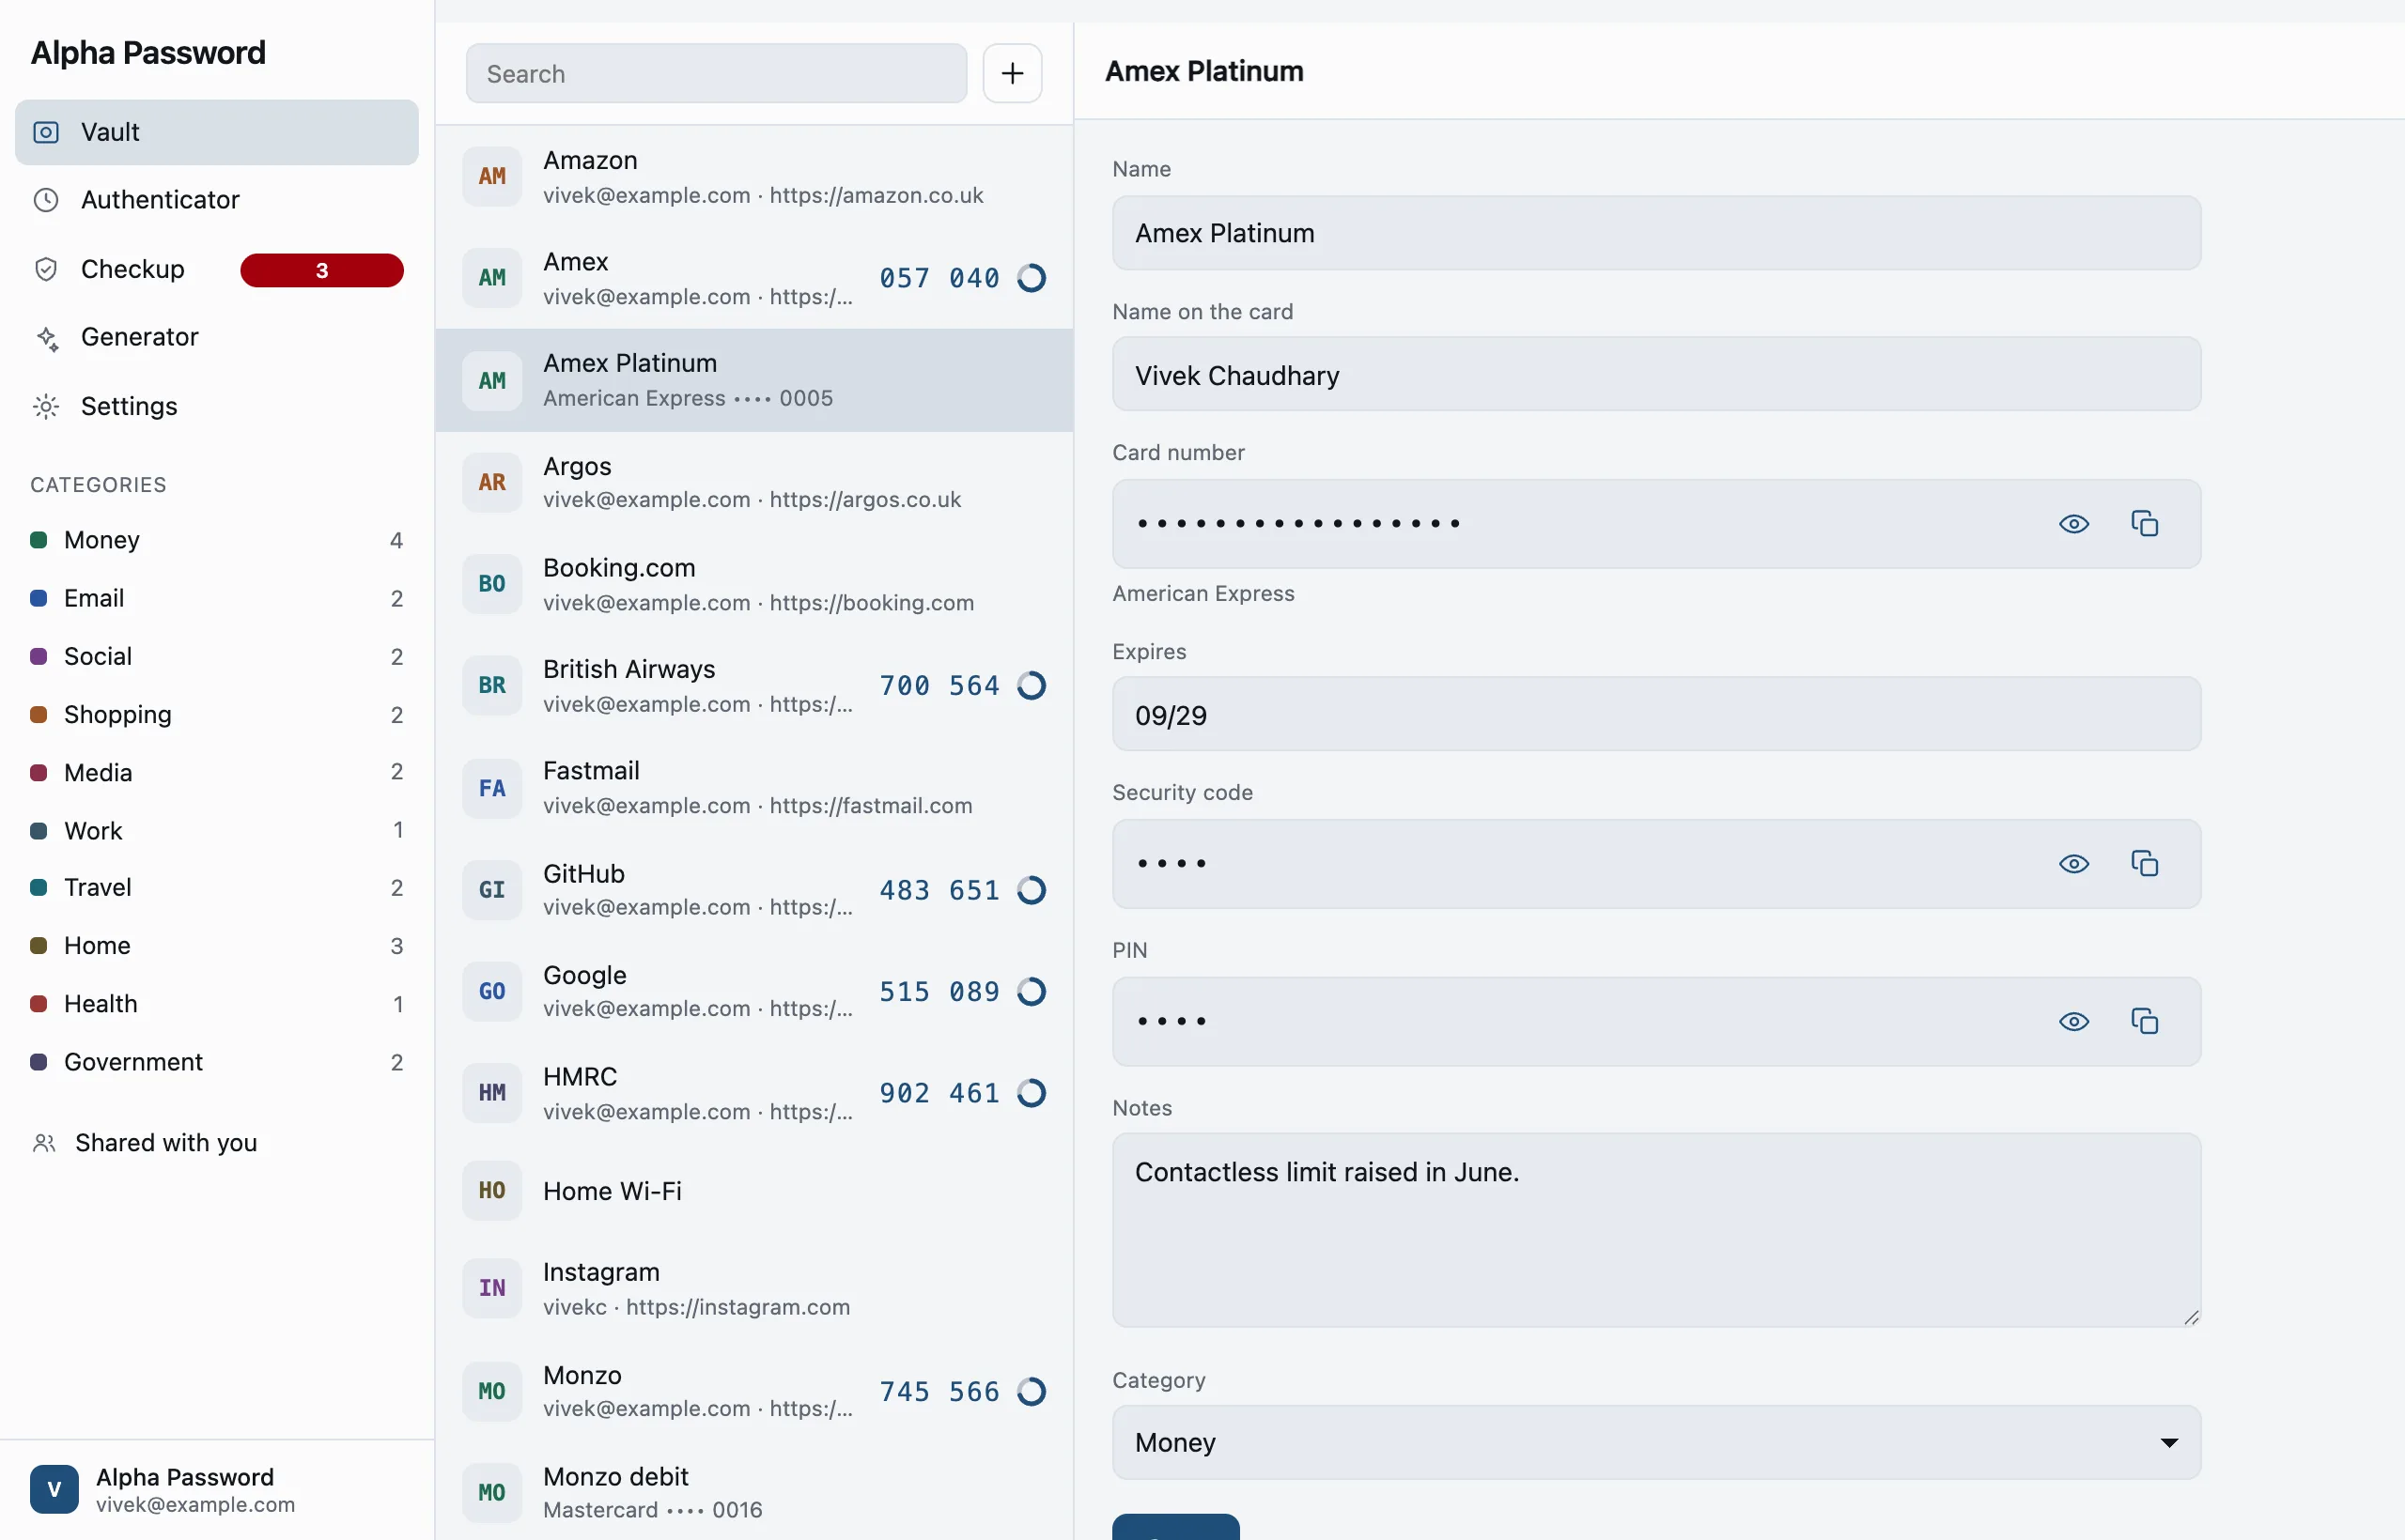Screen dimensions: 2405x1540
Task: Filter vault by Government category
Action: (216, 1062)
